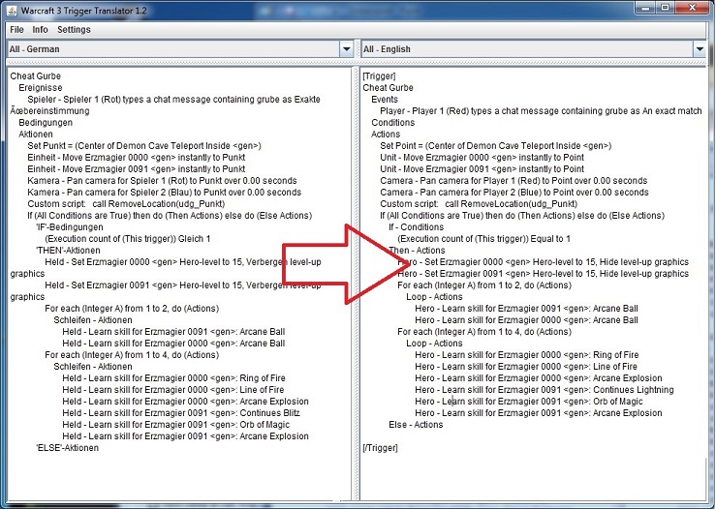Click 'Einheit - Move Erzmagier 0000' line

137,158
